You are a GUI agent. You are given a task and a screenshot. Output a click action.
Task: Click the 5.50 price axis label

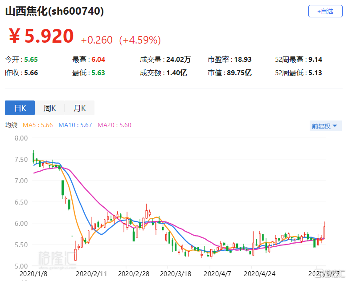click(21, 245)
